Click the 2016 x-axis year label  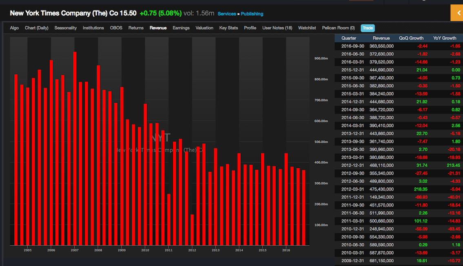pos(286,250)
